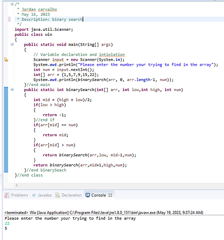Click the 'int[] arr = {1,5,7,9,15,22};' line

click(x=66, y=74)
